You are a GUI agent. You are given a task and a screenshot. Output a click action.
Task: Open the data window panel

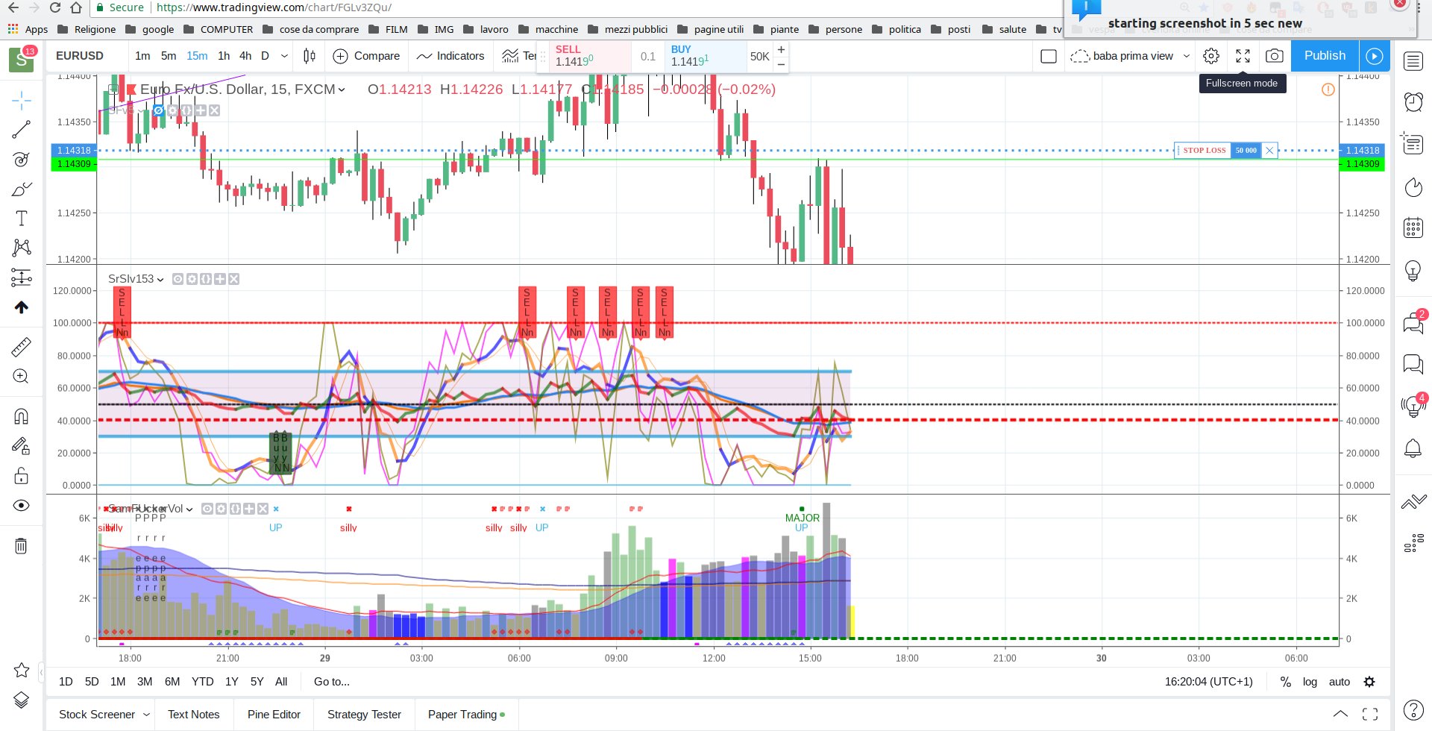[1413, 142]
